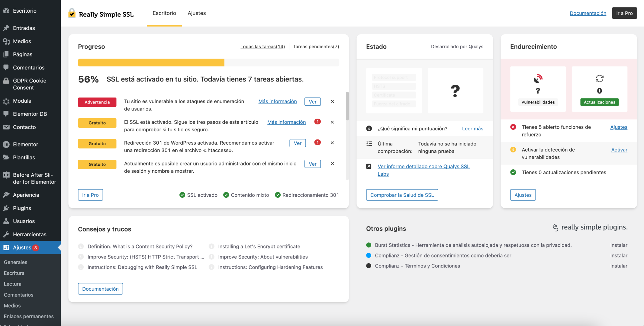Install Burst Statistics plugin

tap(619, 245)
